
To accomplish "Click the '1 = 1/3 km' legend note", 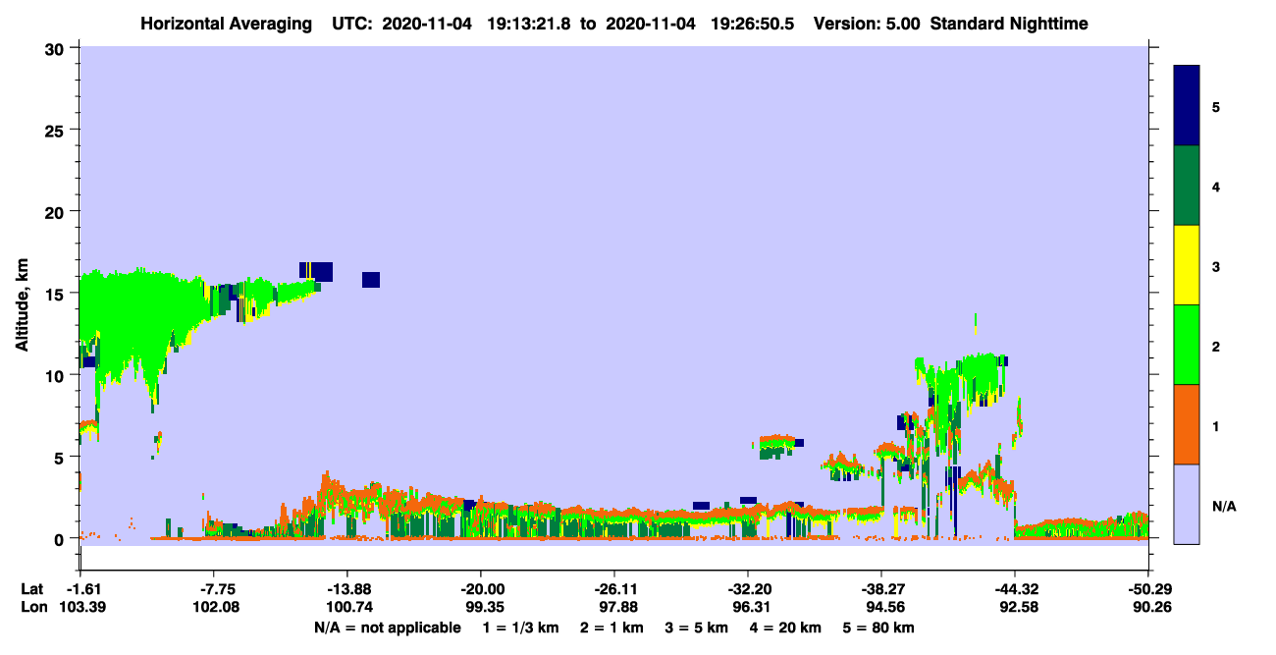I will (x=521, y=628).
